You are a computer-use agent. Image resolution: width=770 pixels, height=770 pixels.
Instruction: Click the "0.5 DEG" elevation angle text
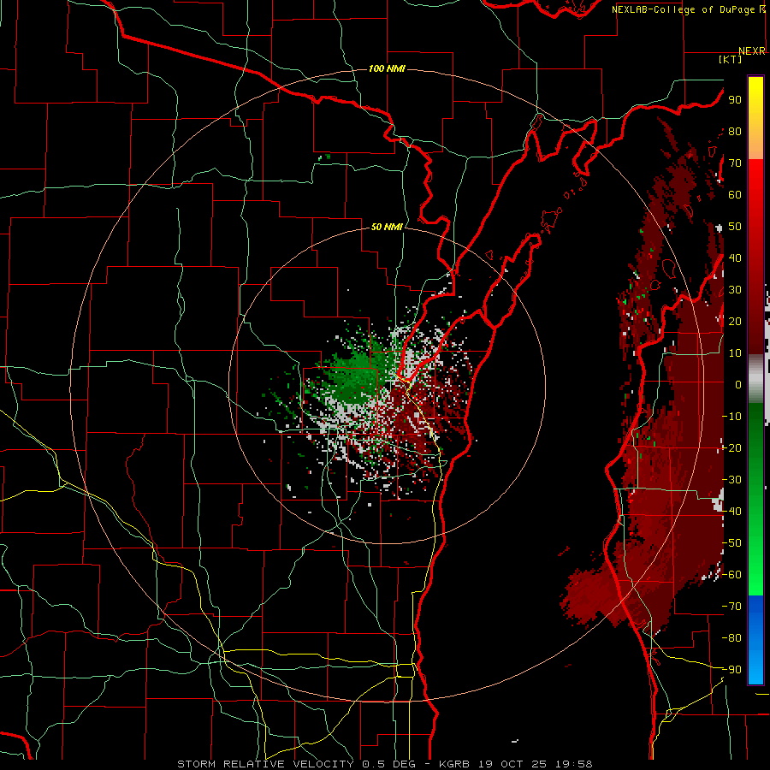coord(388,764)
